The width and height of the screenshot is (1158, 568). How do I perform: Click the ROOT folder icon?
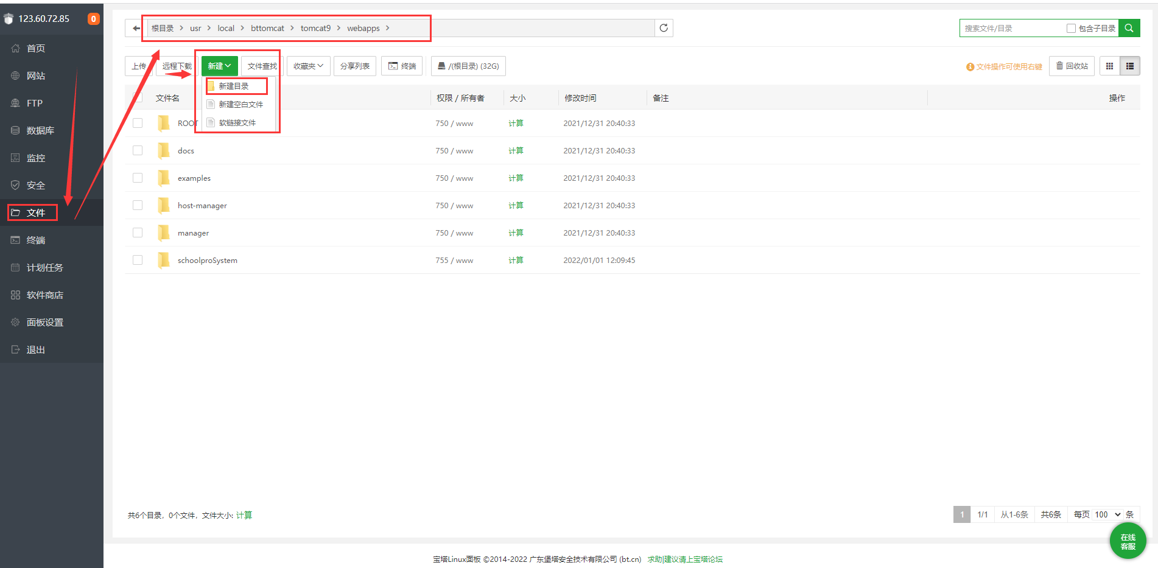[163, 123]
